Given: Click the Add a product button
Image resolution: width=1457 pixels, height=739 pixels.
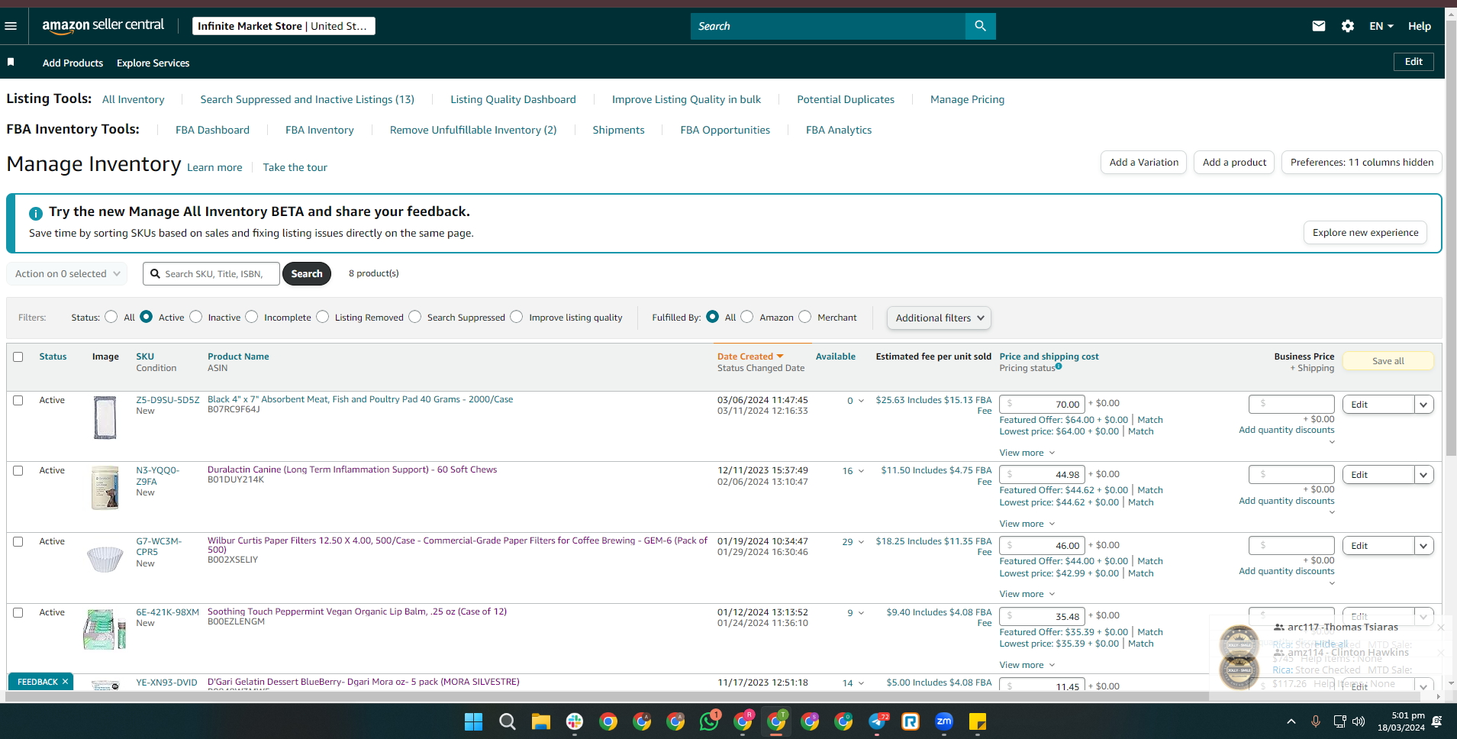Looking at the screenshot, I should click(1234, 163).
